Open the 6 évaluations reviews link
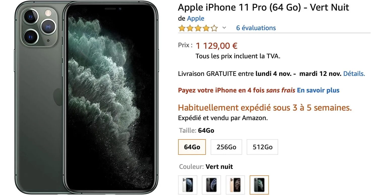The height and width of the screenshot is (195, 384). [256, 28]
